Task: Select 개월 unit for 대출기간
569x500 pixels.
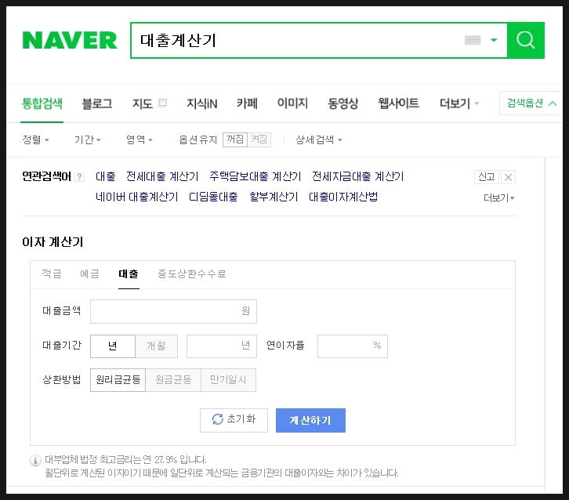Action: pos(157,346)
